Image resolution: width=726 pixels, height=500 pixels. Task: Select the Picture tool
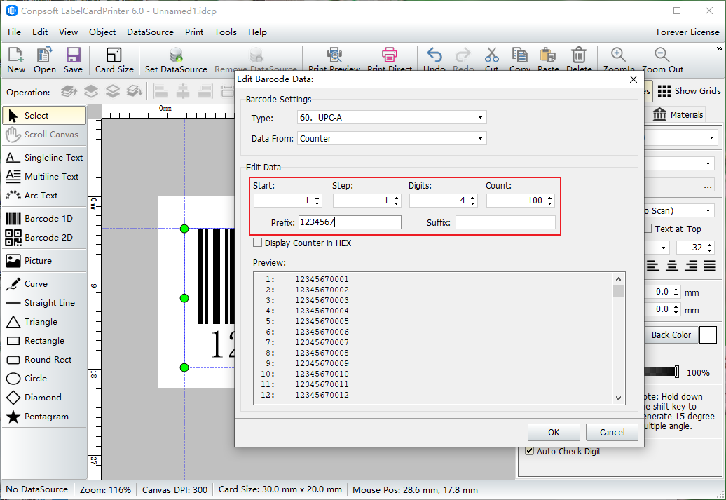click(44, 260)
